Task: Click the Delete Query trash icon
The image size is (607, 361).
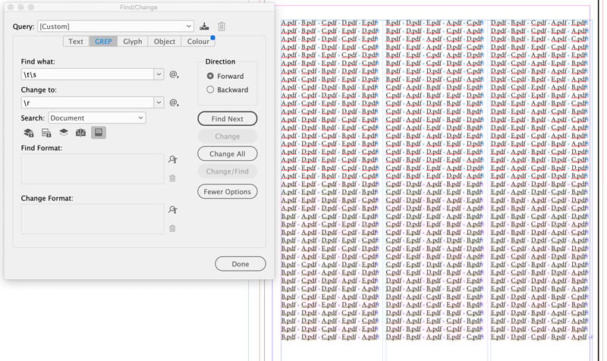Action: click(222, 27)
